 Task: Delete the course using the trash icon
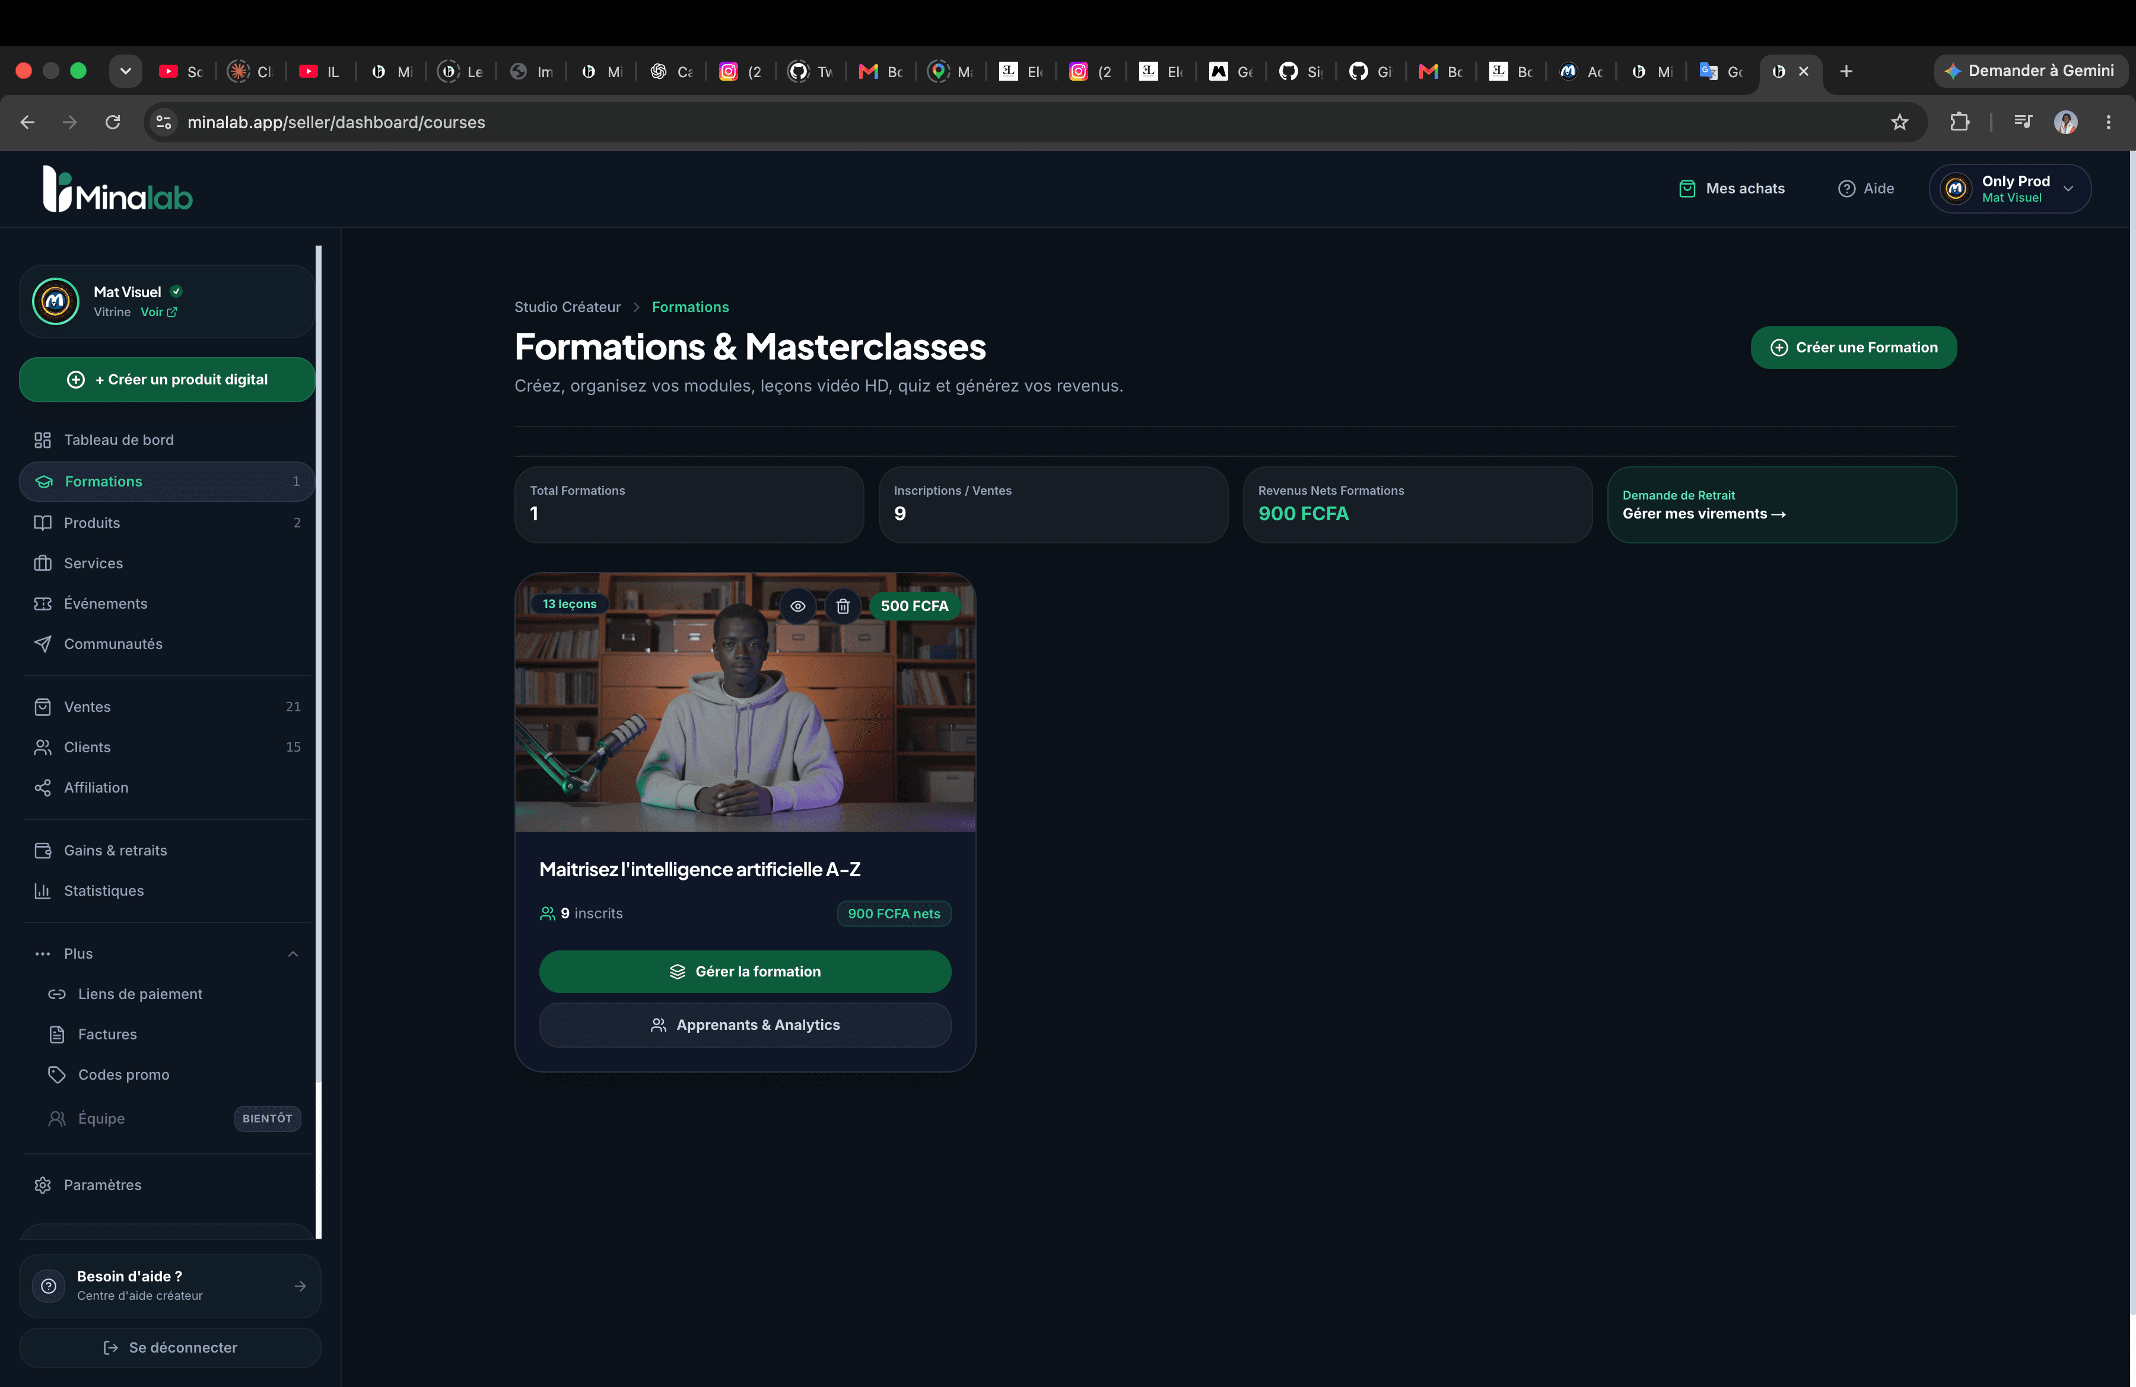pyautogui.click(x=843, y=606)
